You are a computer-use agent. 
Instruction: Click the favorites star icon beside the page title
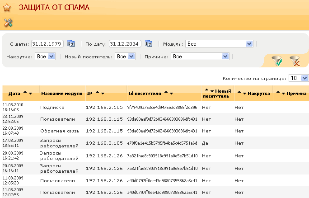coord(7,8)
